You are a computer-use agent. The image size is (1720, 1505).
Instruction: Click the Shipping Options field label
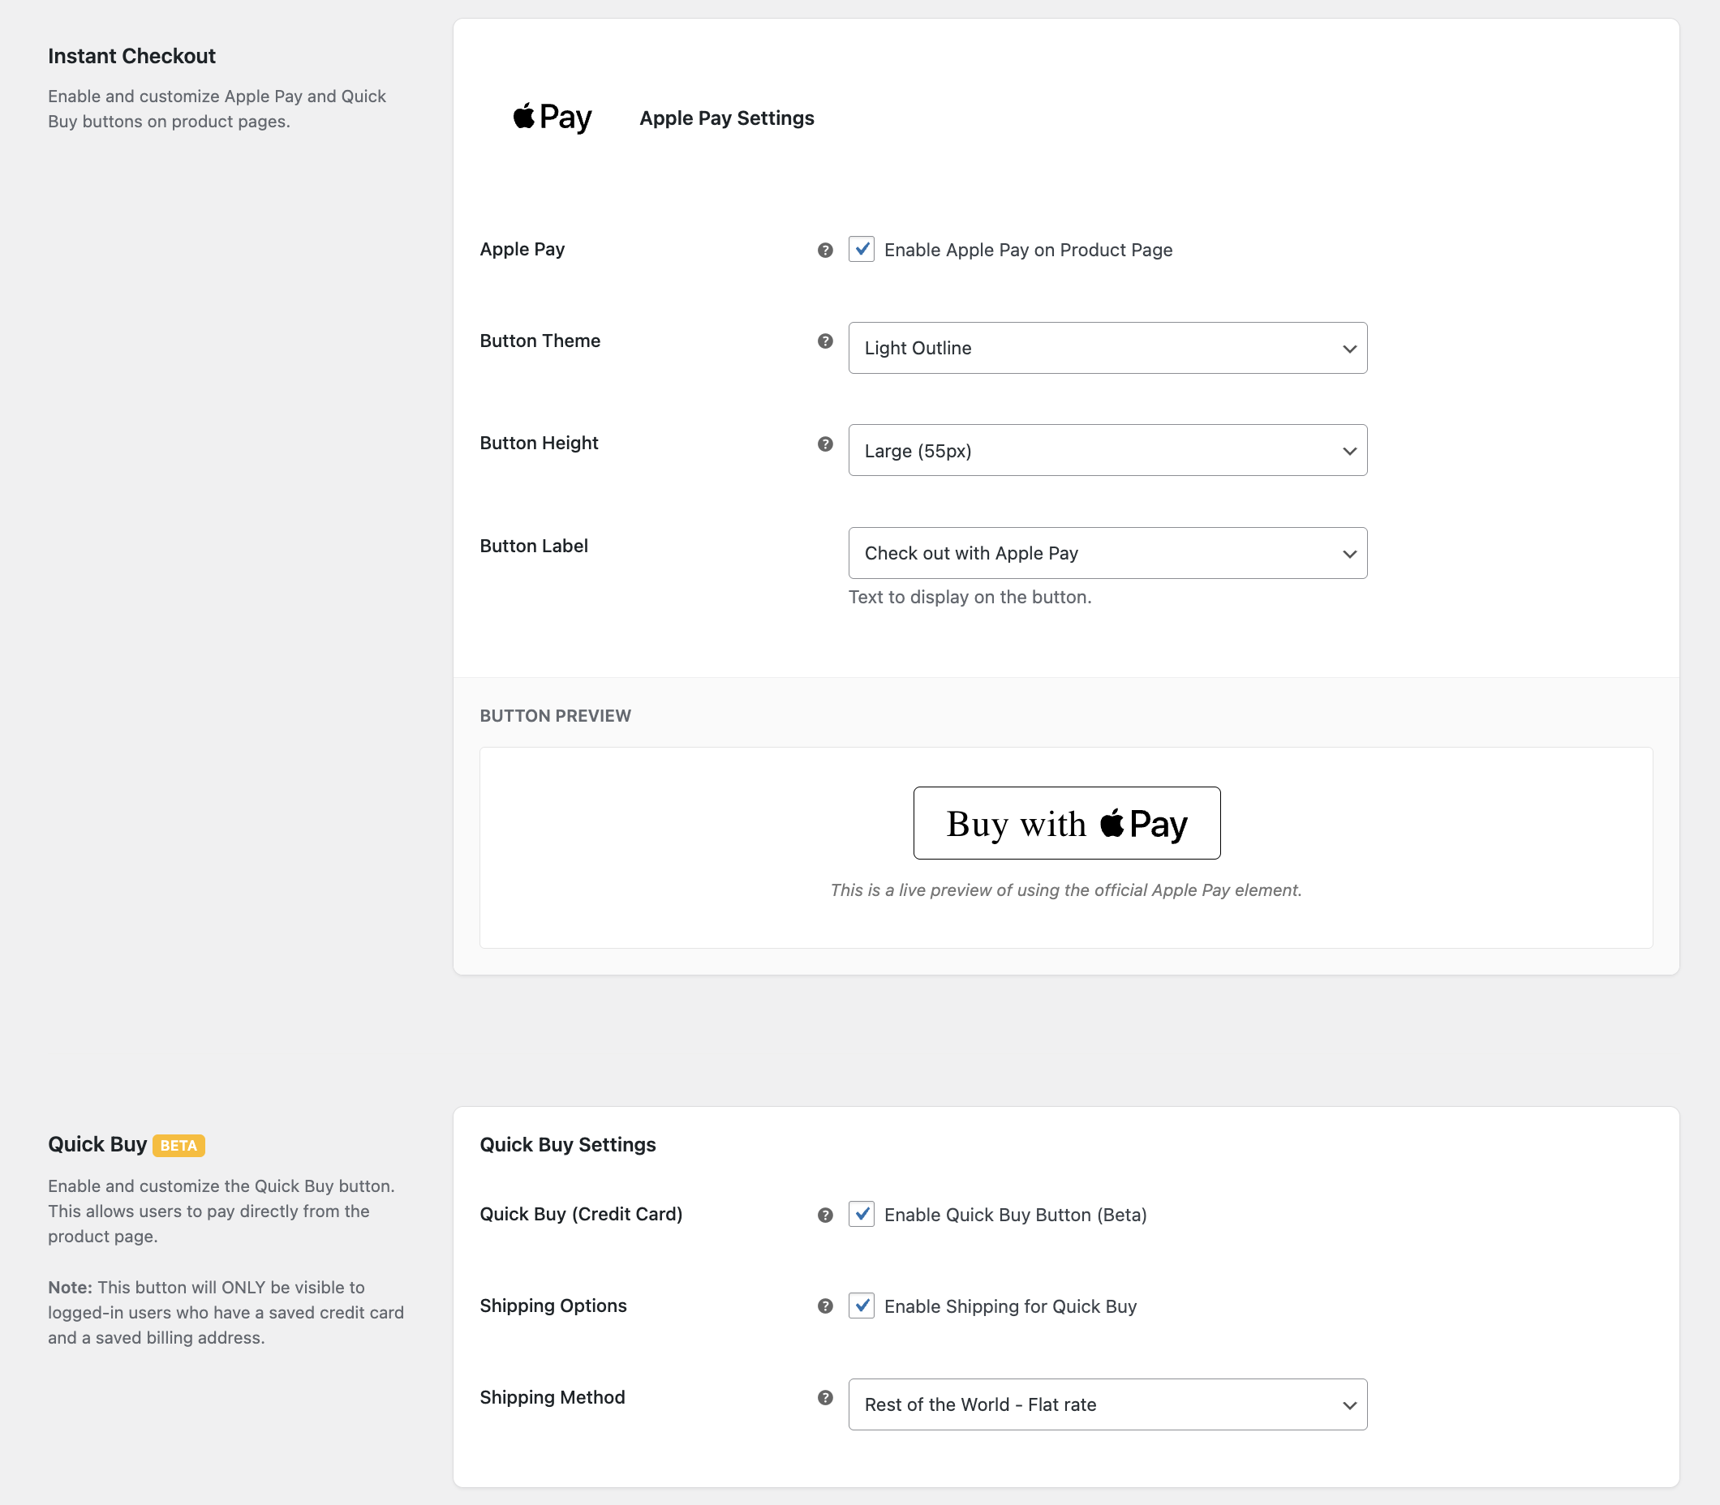pos(553,1306)
